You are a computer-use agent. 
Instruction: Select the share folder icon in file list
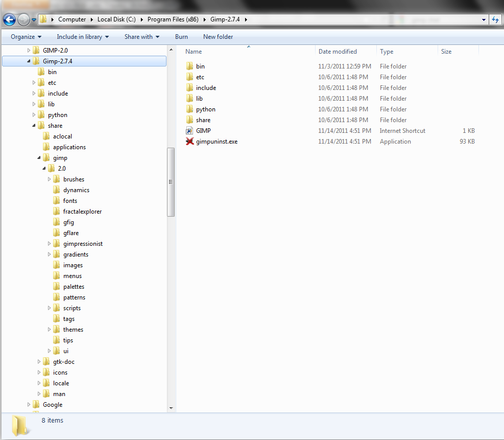tap(189, 120)
